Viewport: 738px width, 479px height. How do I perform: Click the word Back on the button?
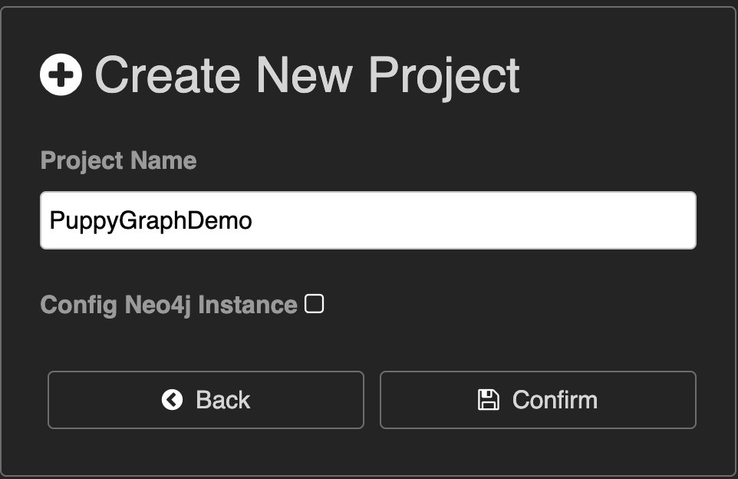(x=223, y=400)
